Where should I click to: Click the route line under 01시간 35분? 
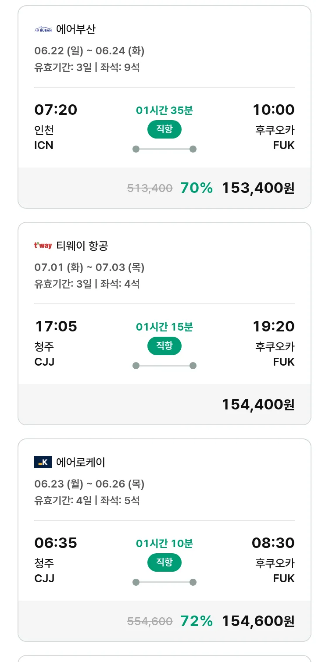point(164,149)
